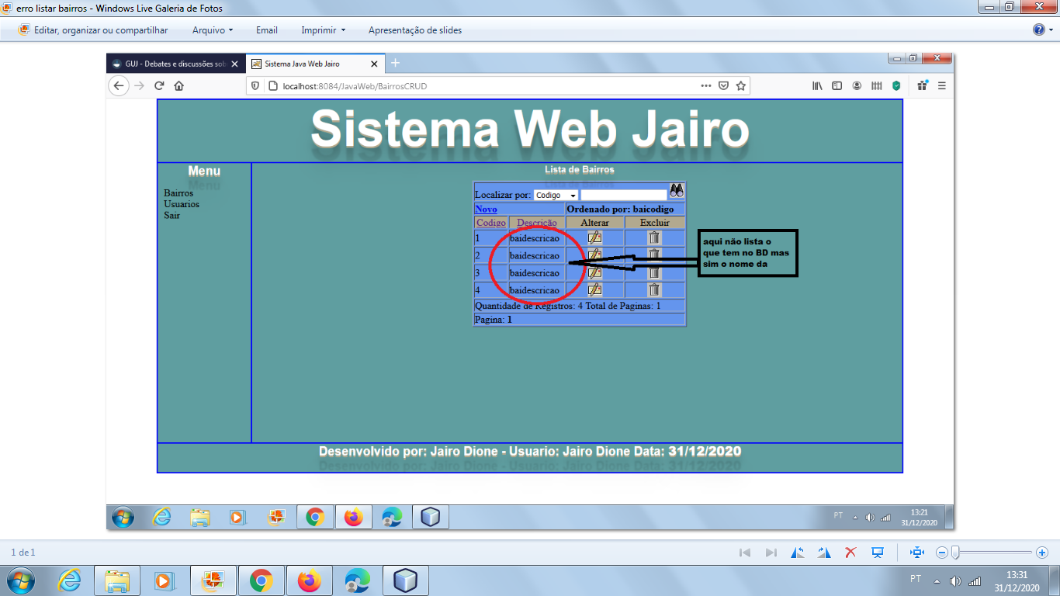
Task: Click the 'Quantidade de Registros: 4' text
Action: 528,306
